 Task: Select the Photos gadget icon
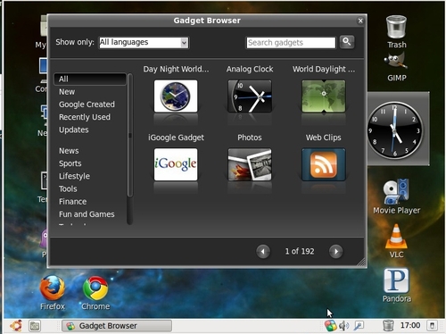coord(250,164)
